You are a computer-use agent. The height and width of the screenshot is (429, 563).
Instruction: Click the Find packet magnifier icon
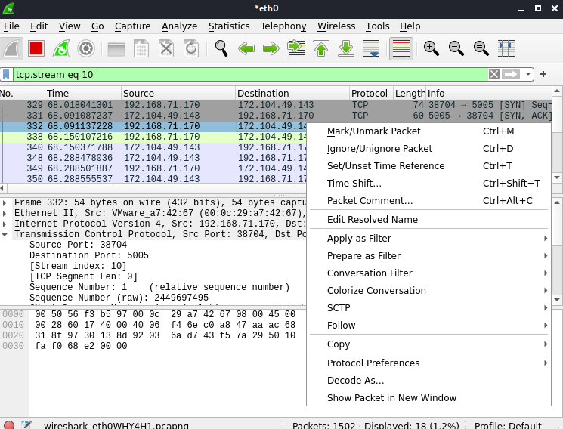click(221, 48)
